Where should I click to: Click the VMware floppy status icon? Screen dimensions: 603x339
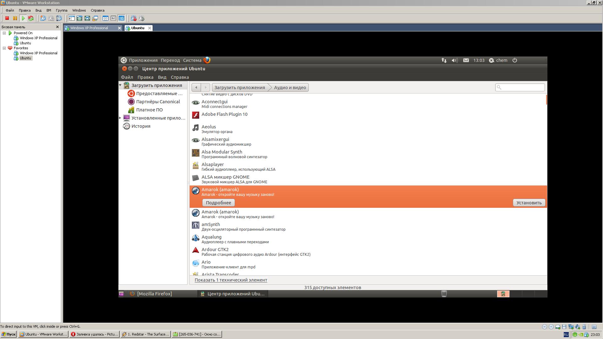(564, 327)
